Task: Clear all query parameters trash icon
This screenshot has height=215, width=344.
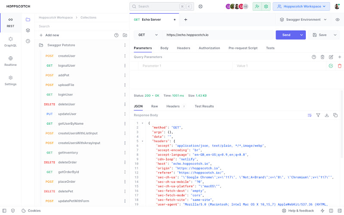Action: pos(322,57)
